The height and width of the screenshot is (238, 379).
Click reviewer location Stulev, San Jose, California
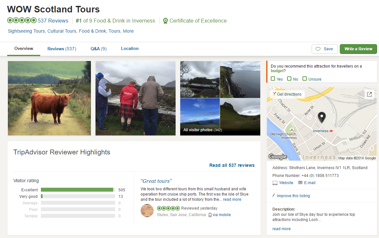pos(181,215)
